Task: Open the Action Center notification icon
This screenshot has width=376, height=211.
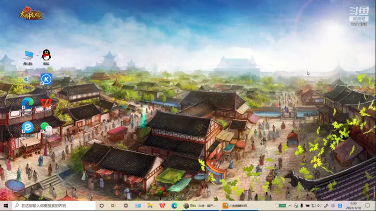Action: click(x=368, y=205)
